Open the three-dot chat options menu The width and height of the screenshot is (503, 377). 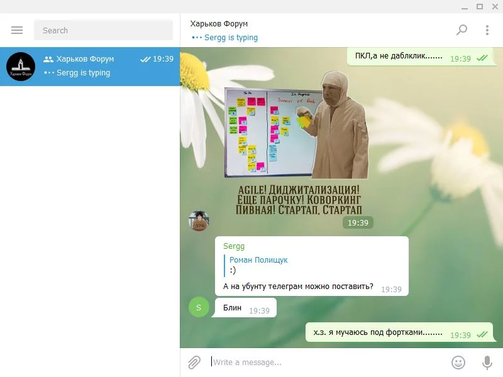click(x=487, y=30)
